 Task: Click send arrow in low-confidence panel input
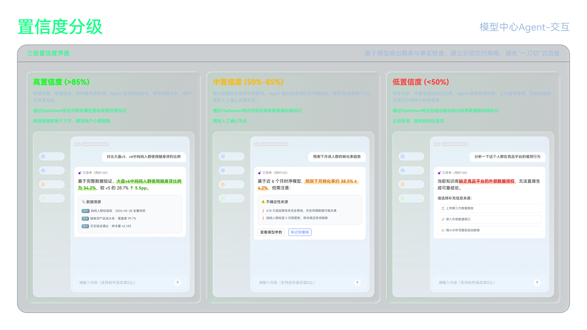pyautogui.click(x=537, y=283)
